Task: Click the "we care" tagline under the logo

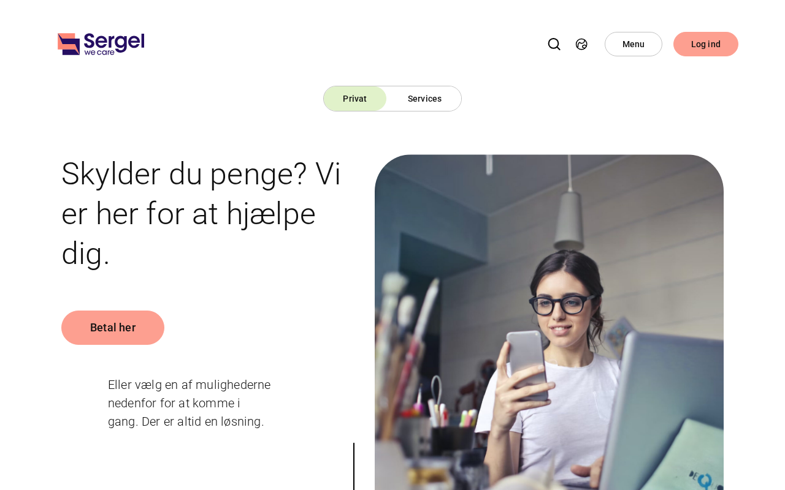Action: (x=99, y=53)
